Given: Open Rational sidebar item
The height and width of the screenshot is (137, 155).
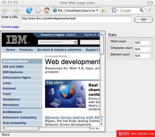Looking at the screenshot, I should 22,88.
